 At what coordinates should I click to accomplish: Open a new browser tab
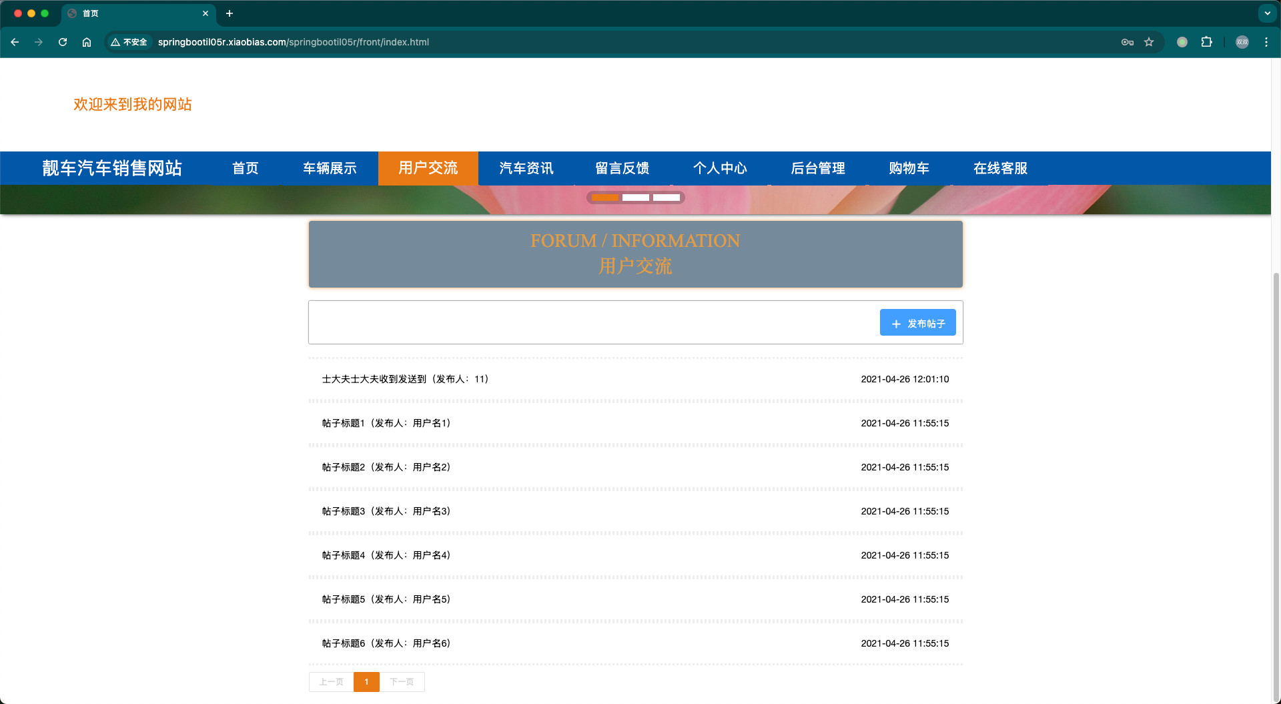pyautogui.click(x=230, y=13)
